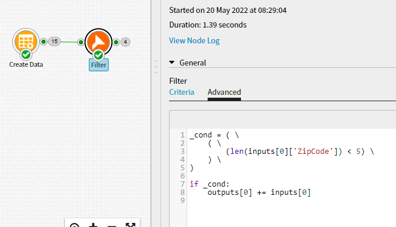Click line number 6 in the gutter
396x227 pixels.
pyautogui.click(x=182, y=176)
